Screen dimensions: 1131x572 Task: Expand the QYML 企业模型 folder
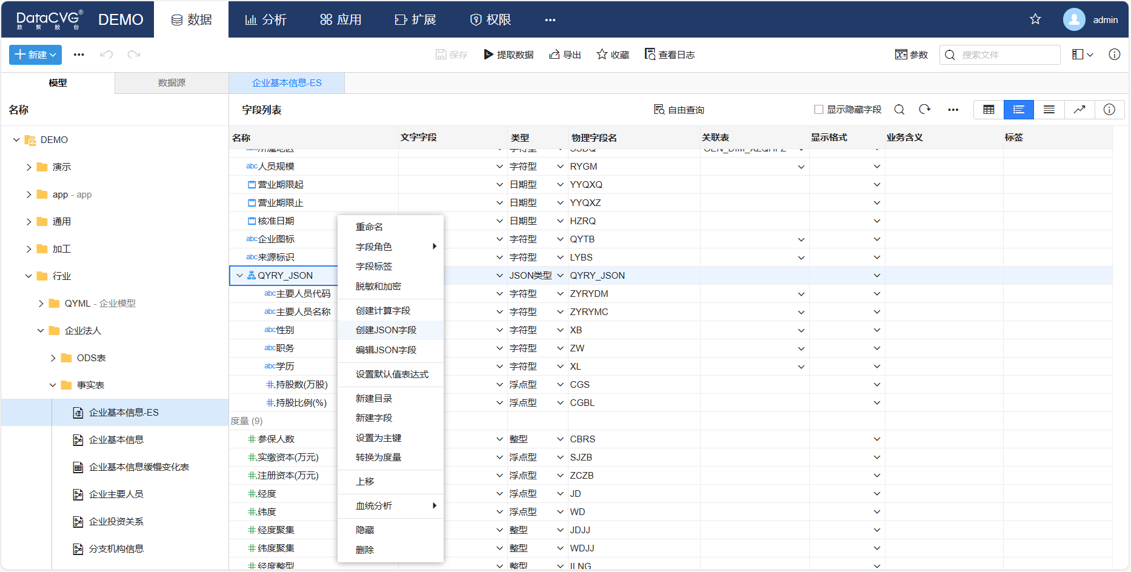[41, 304]
